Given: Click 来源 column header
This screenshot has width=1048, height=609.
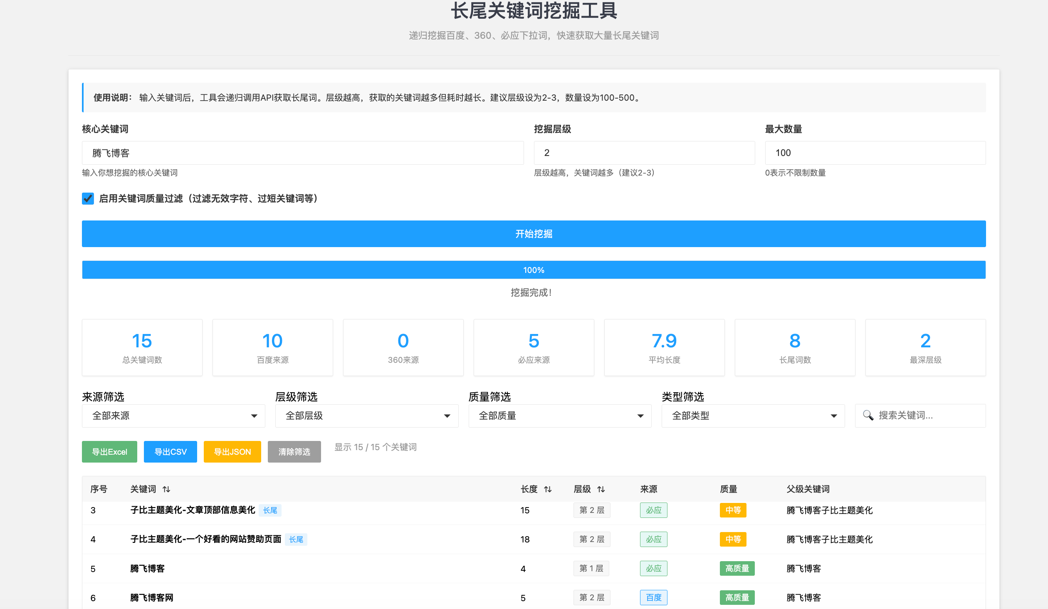Looking at the screenshot, I should tap(649, 489).
